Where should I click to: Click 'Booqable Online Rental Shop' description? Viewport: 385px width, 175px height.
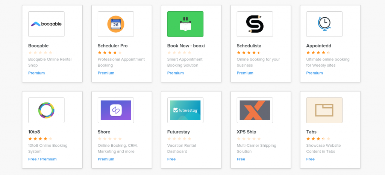point(50,62)
